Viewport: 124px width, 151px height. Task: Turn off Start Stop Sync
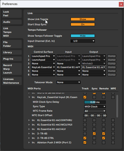tap(83, 24)
